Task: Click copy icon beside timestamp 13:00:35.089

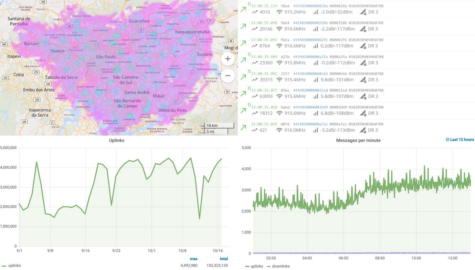Action: click(249, 55)
